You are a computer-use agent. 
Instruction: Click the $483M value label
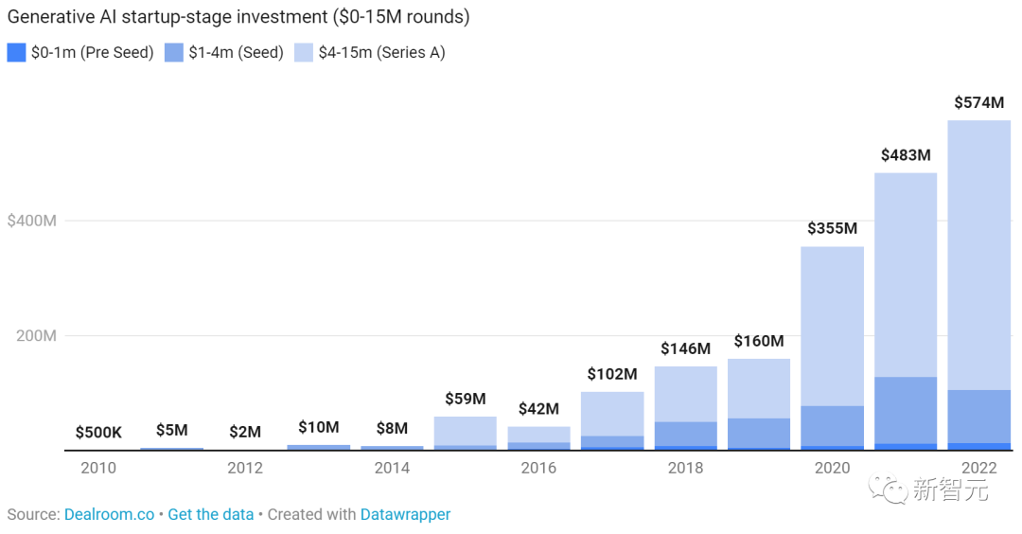tap(906, 155)
